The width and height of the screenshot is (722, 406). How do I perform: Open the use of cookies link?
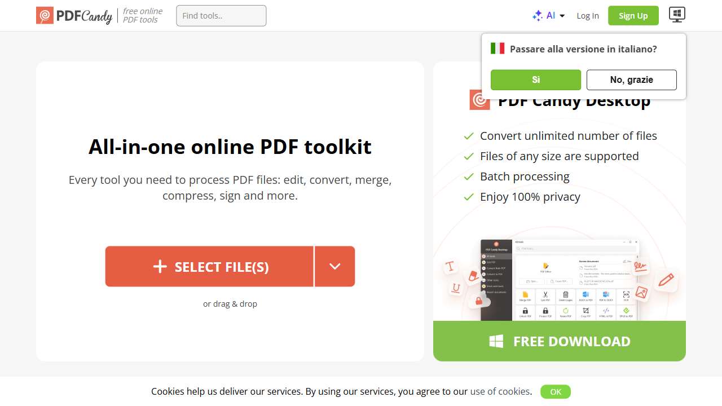point(500,391)
